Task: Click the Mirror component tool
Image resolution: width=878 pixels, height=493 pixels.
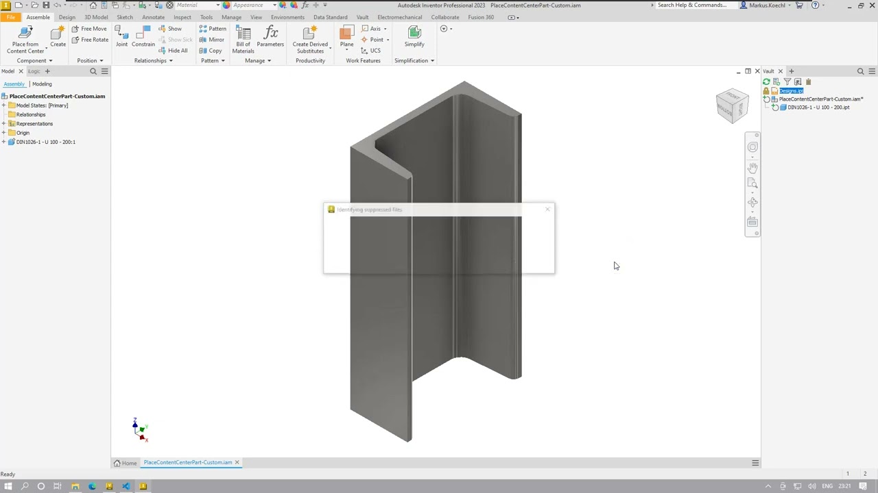Action: coord(212,40)
